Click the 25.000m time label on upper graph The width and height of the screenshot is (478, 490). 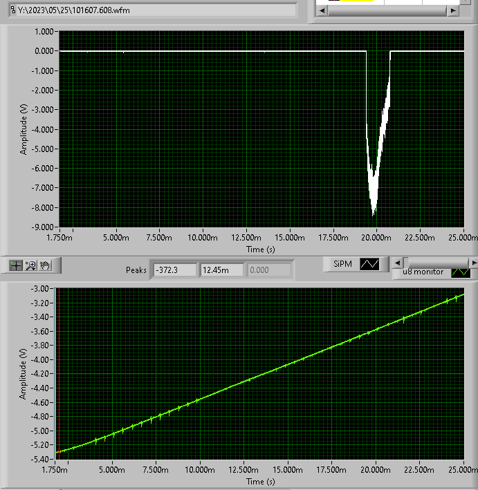tap(463, 238)
